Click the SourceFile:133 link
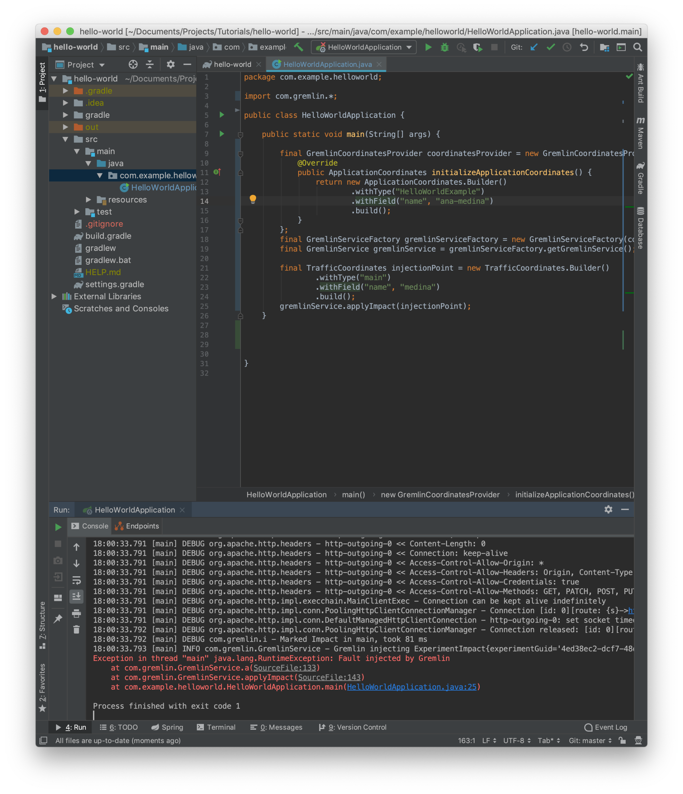The image size is (683, 794). point(285,668)
